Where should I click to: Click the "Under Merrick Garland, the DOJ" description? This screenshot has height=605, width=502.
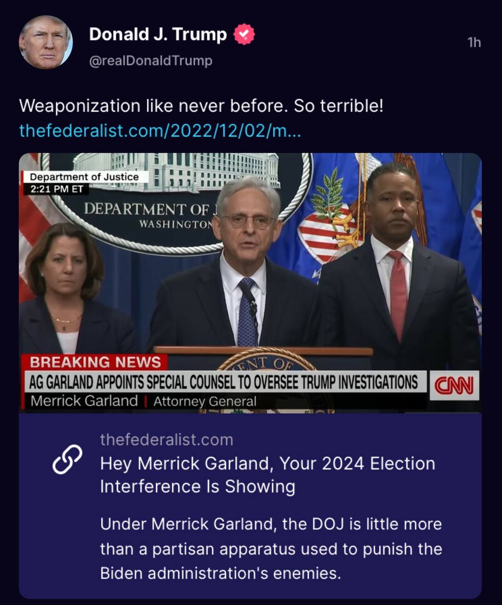[x=271, y=548]
